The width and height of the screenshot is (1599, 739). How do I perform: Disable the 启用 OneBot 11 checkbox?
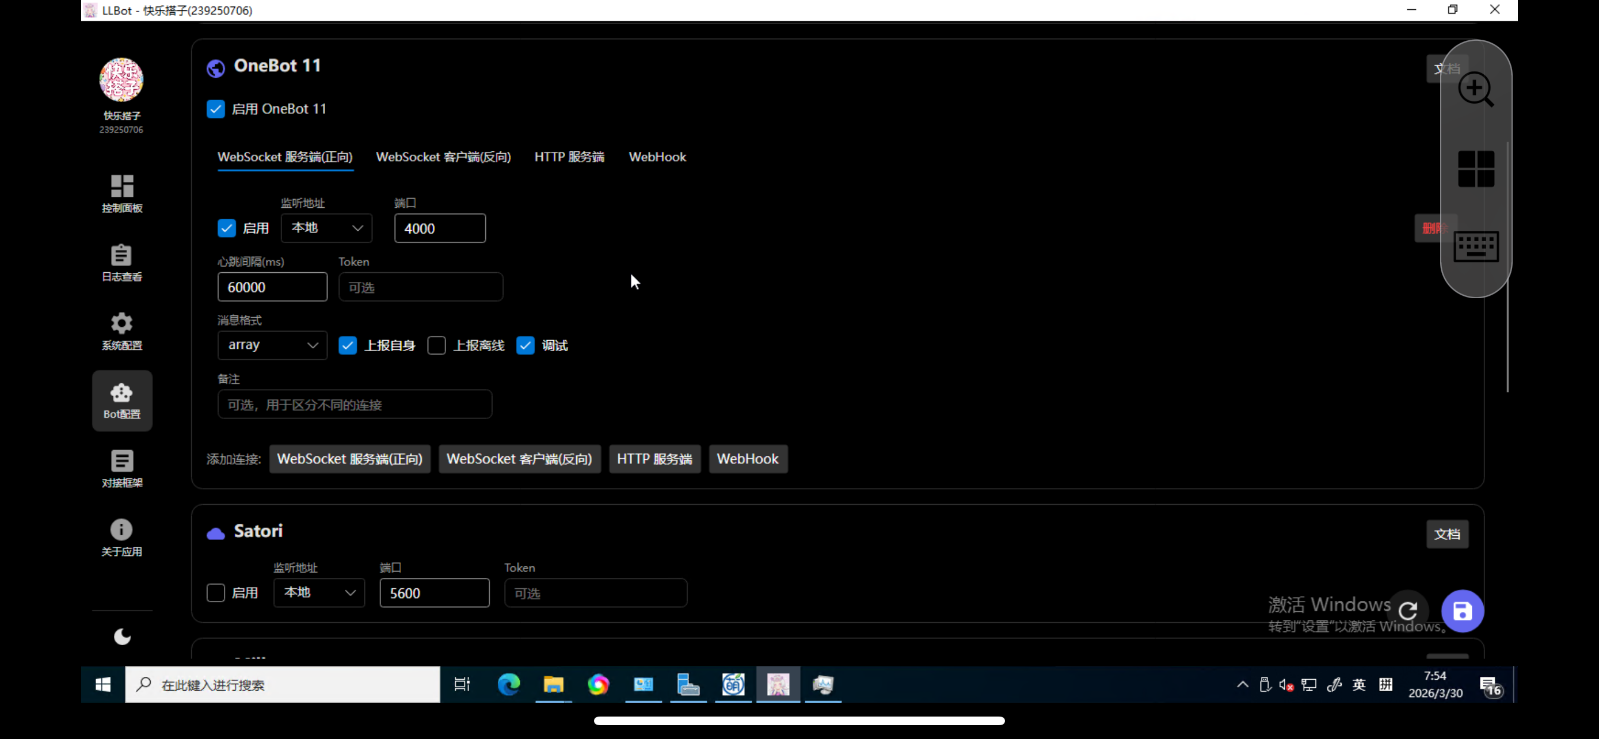(x=215, y=109)
